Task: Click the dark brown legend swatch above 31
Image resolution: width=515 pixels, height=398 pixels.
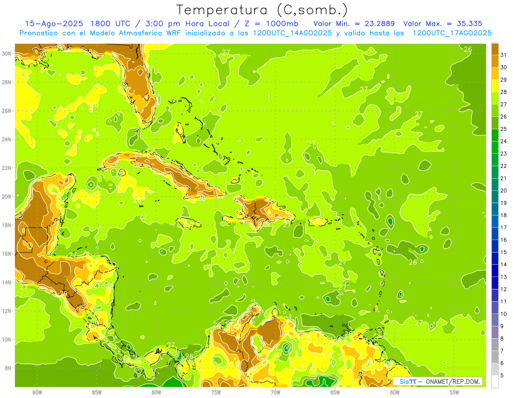Action: pos(495,49)
